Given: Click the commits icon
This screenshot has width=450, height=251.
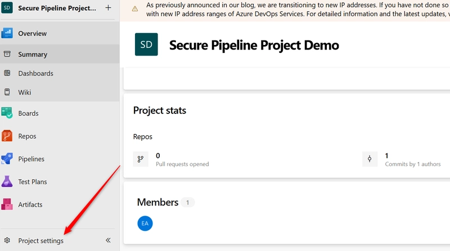Looking at the screenshot, I should (370, 159).
